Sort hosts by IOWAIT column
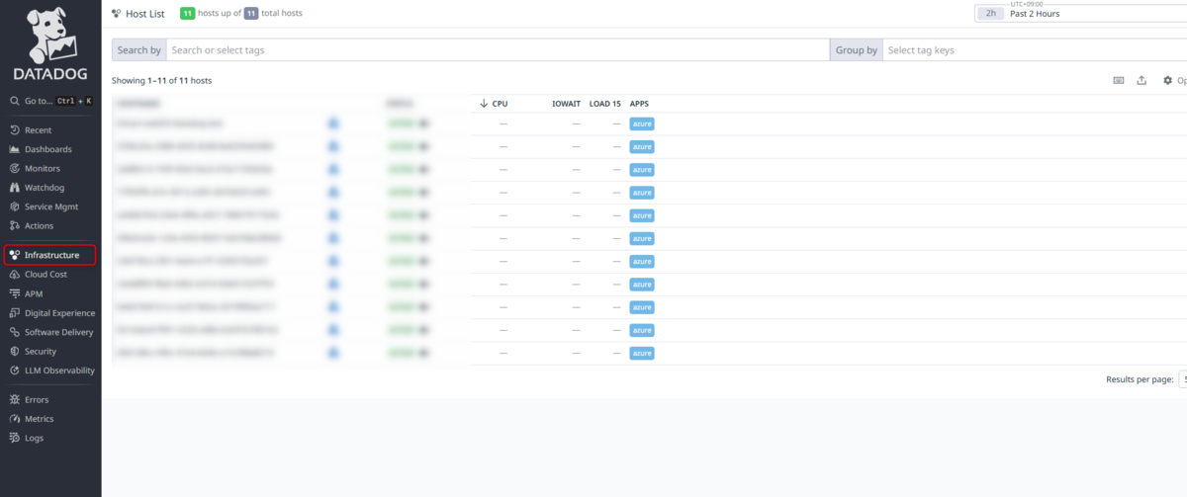The height and width of the screenshot is (497, 1187). point(568,104)
